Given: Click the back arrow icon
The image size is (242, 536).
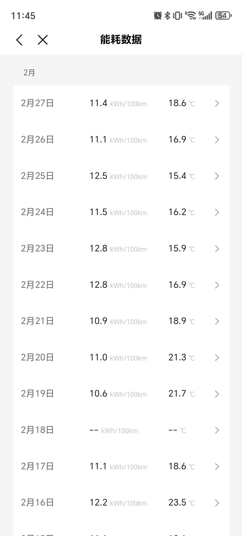Looking at the screenshot, I should coord(19,40).
